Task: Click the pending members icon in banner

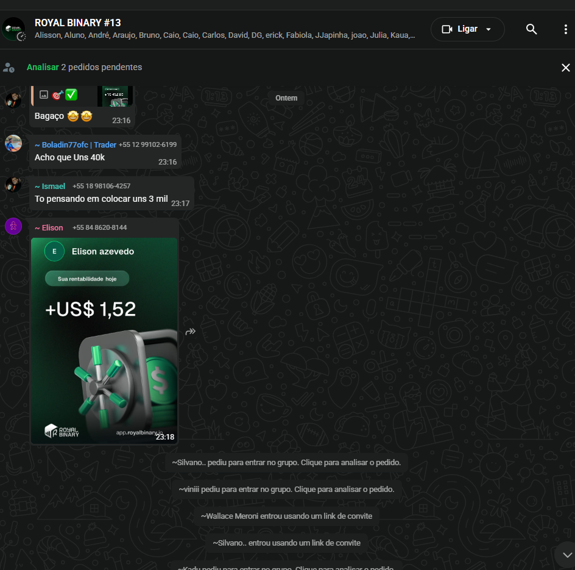Action: 9,68
